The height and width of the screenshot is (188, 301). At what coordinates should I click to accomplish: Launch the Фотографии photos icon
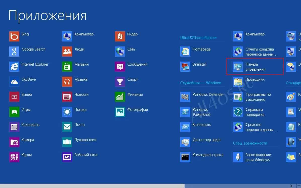point(120,112)
